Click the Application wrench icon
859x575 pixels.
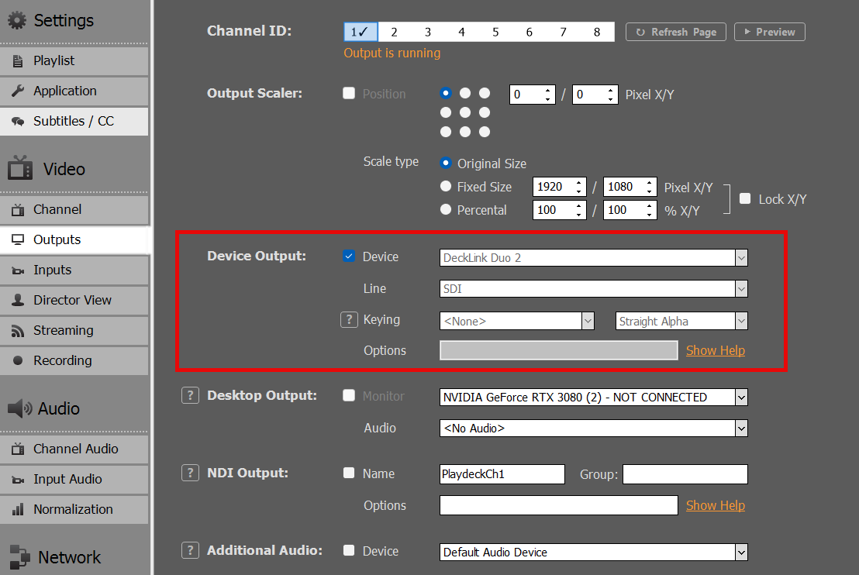(18, 91)
